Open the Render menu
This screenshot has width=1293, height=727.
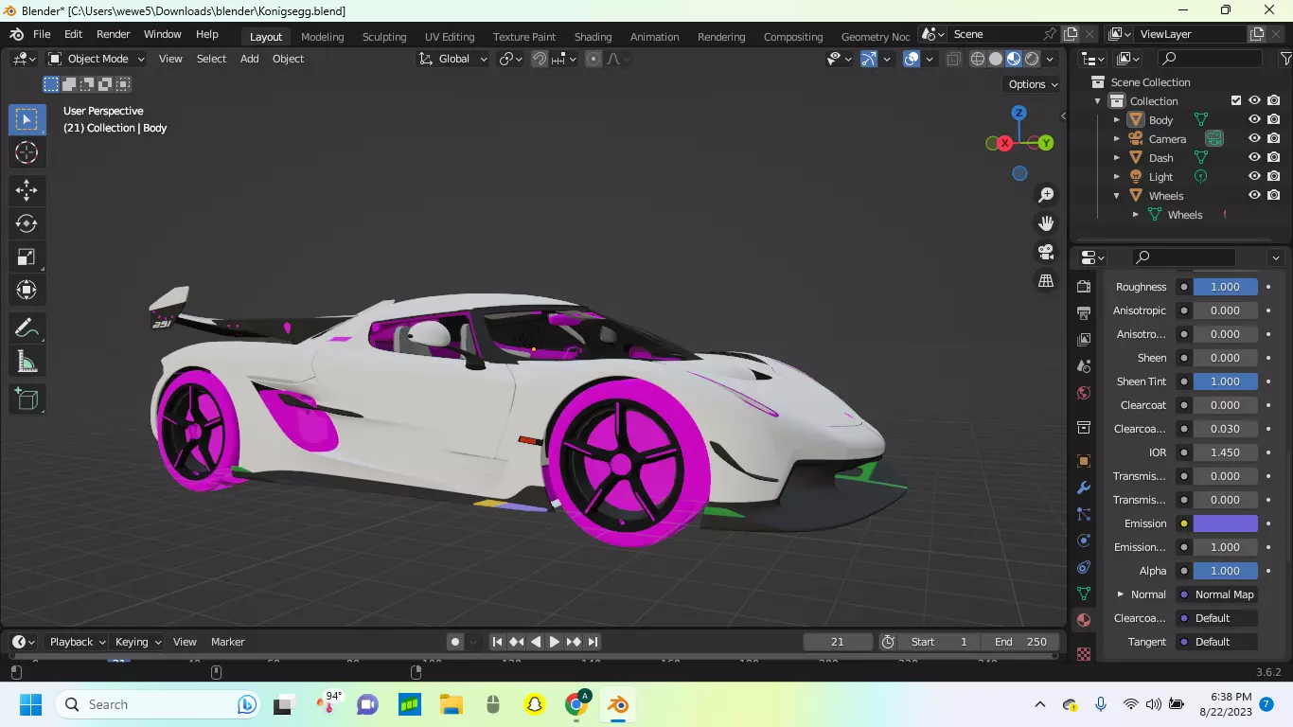click(114, 34)
